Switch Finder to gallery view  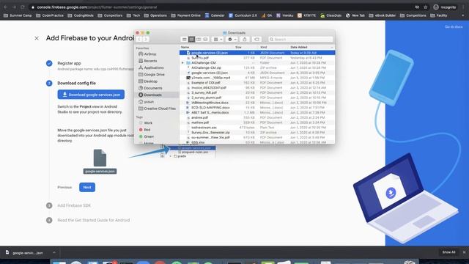205,39
